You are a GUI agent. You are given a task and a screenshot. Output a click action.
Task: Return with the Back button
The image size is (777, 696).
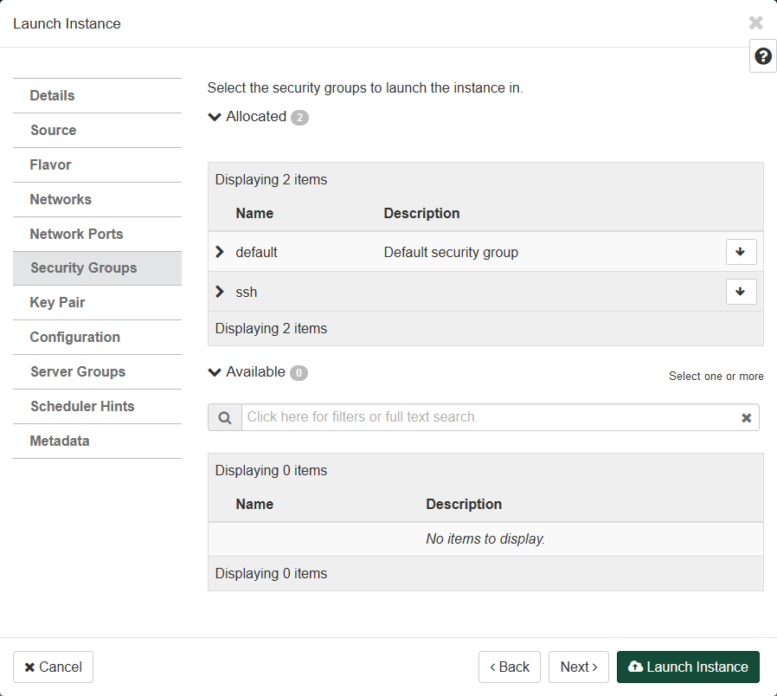509,667
